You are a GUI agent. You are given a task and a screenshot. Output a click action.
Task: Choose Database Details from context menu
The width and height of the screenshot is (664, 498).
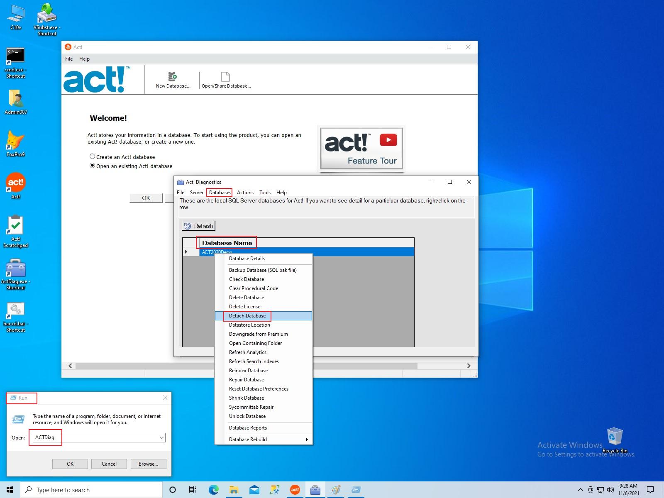pyautogui.click(x=263, y=259)
